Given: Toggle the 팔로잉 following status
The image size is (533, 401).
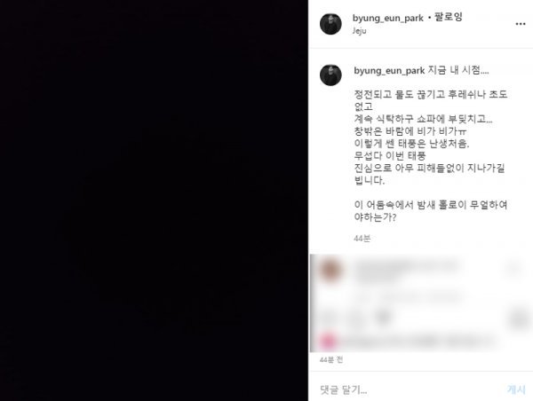Looking at the screenshot, I should (449, 18).
